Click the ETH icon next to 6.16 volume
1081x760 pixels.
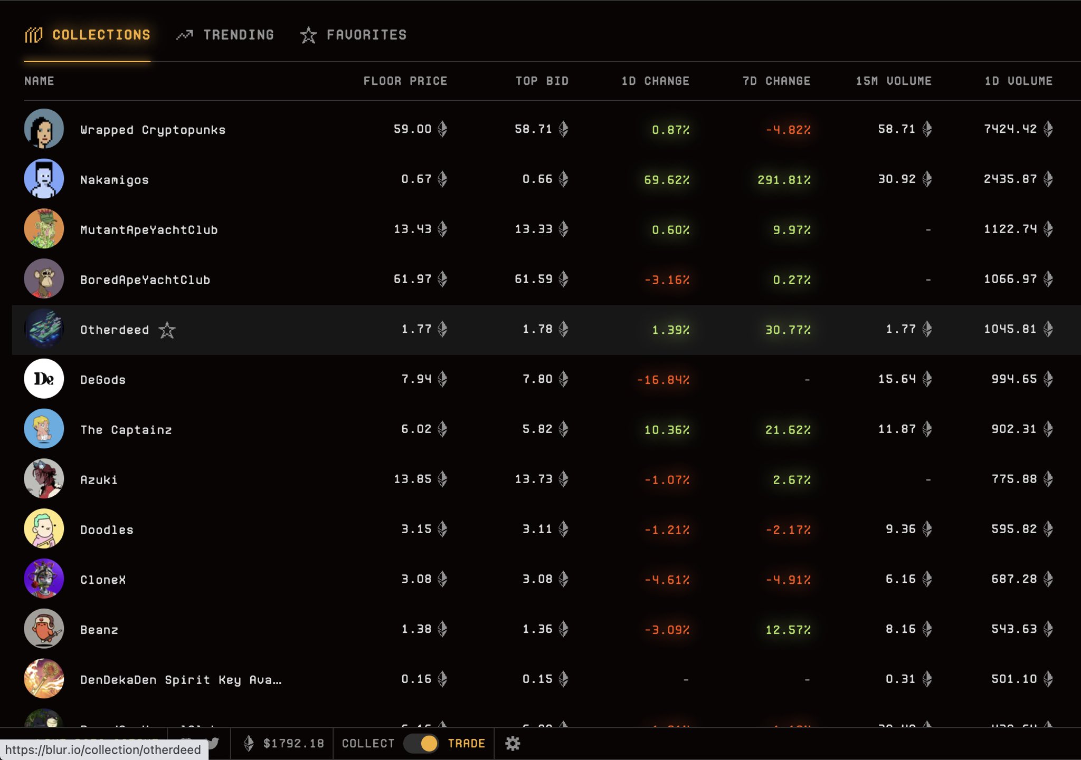tap(927, 579)
